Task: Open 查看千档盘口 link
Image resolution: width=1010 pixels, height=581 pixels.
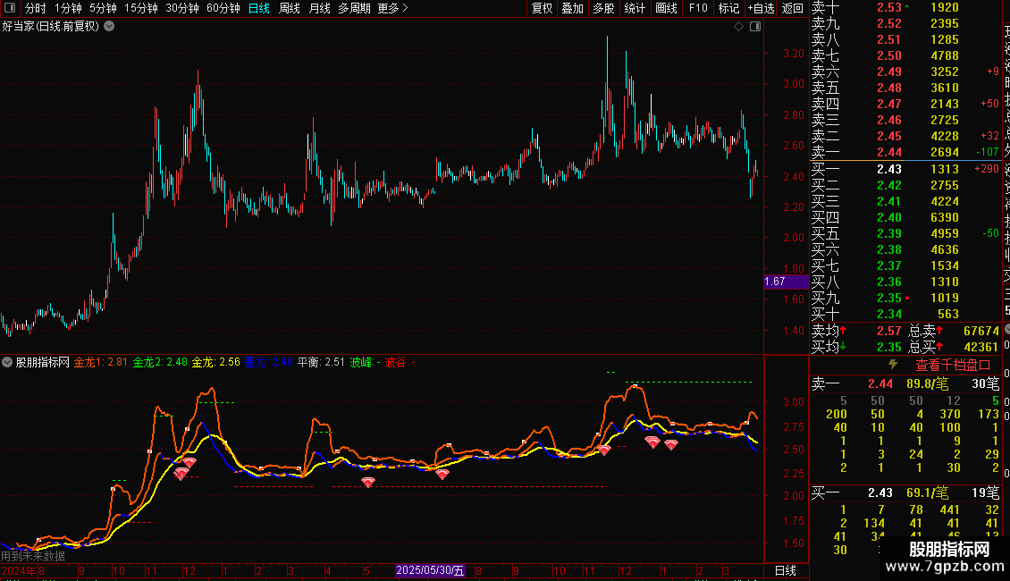Action: click(x=953, y=365)
